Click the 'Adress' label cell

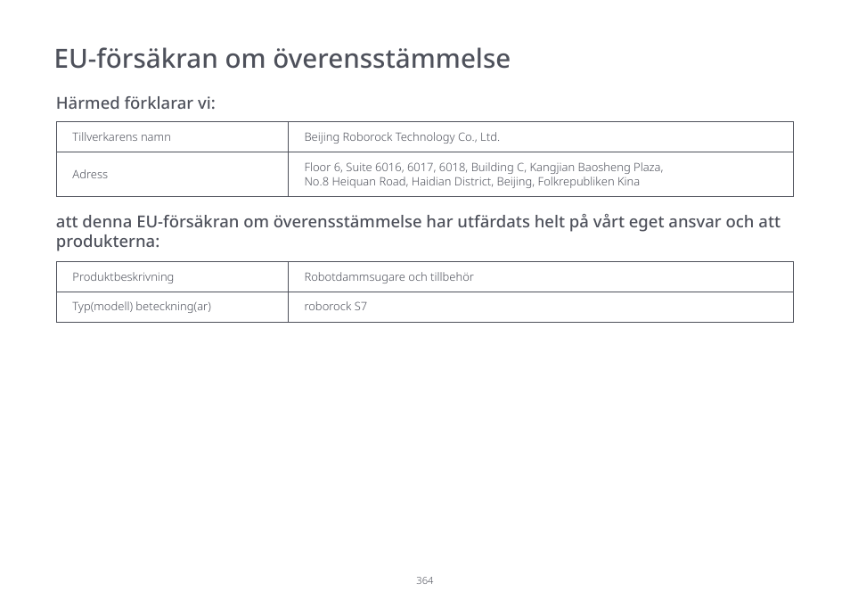(x=172, y=175)
